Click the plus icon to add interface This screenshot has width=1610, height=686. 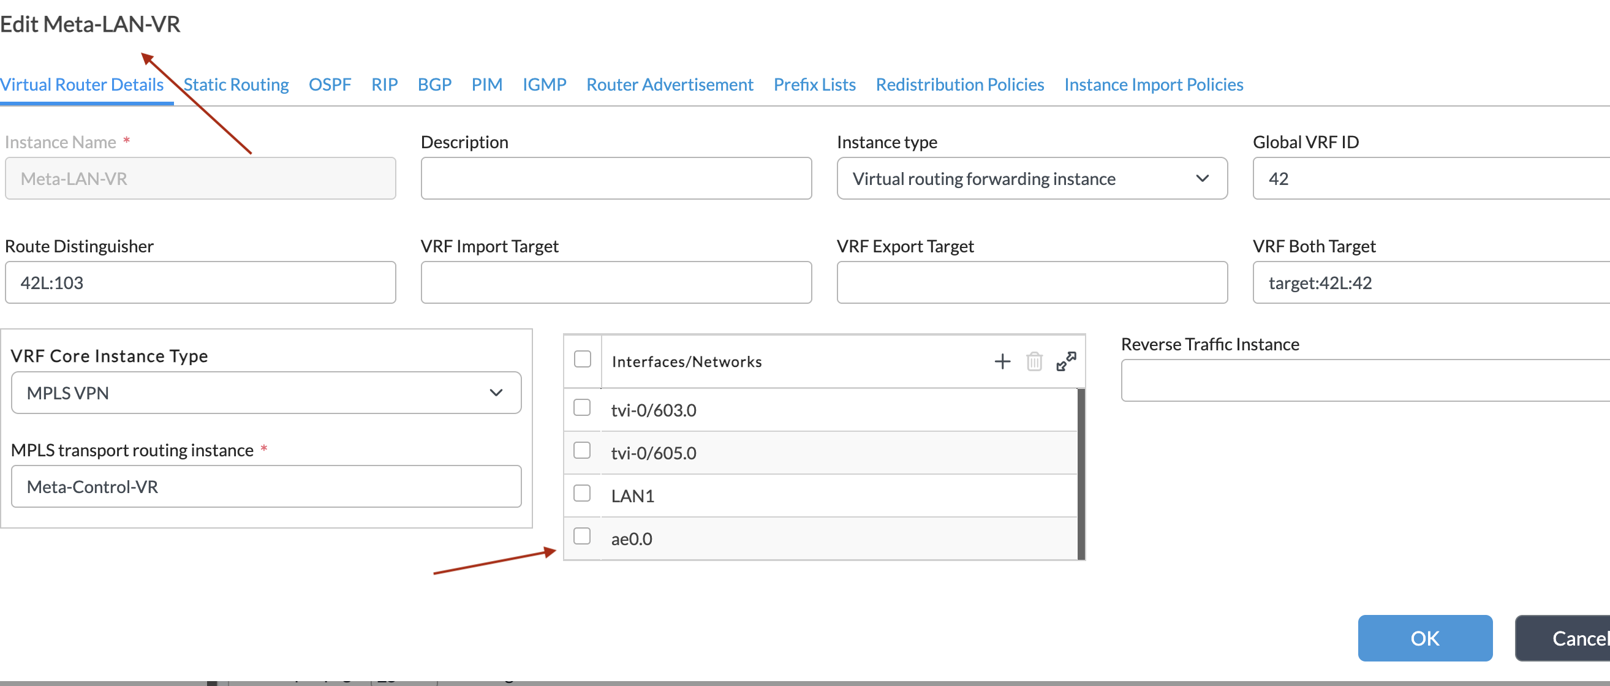1002,361
